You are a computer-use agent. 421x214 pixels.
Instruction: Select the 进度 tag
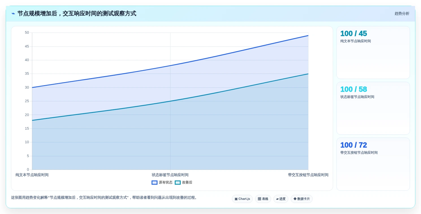coord(281,199)
